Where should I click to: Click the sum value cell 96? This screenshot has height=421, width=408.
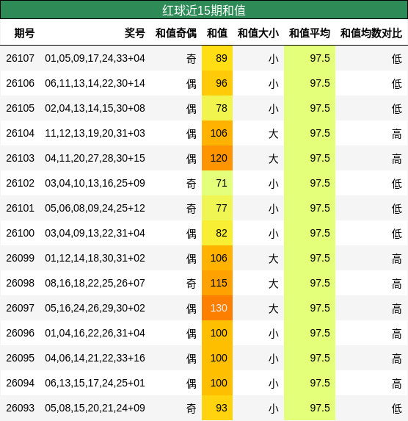(x=217, y=83)
